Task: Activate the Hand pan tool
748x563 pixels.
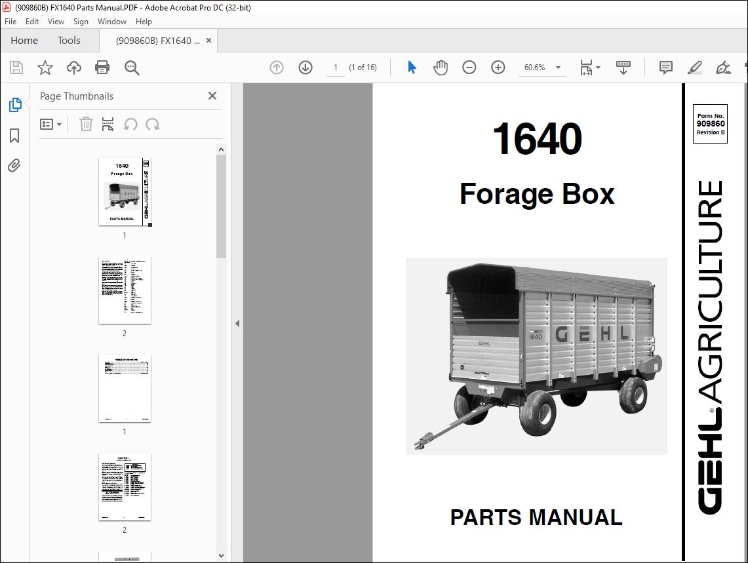Action: pyautogui.click(x=441, y=68)
